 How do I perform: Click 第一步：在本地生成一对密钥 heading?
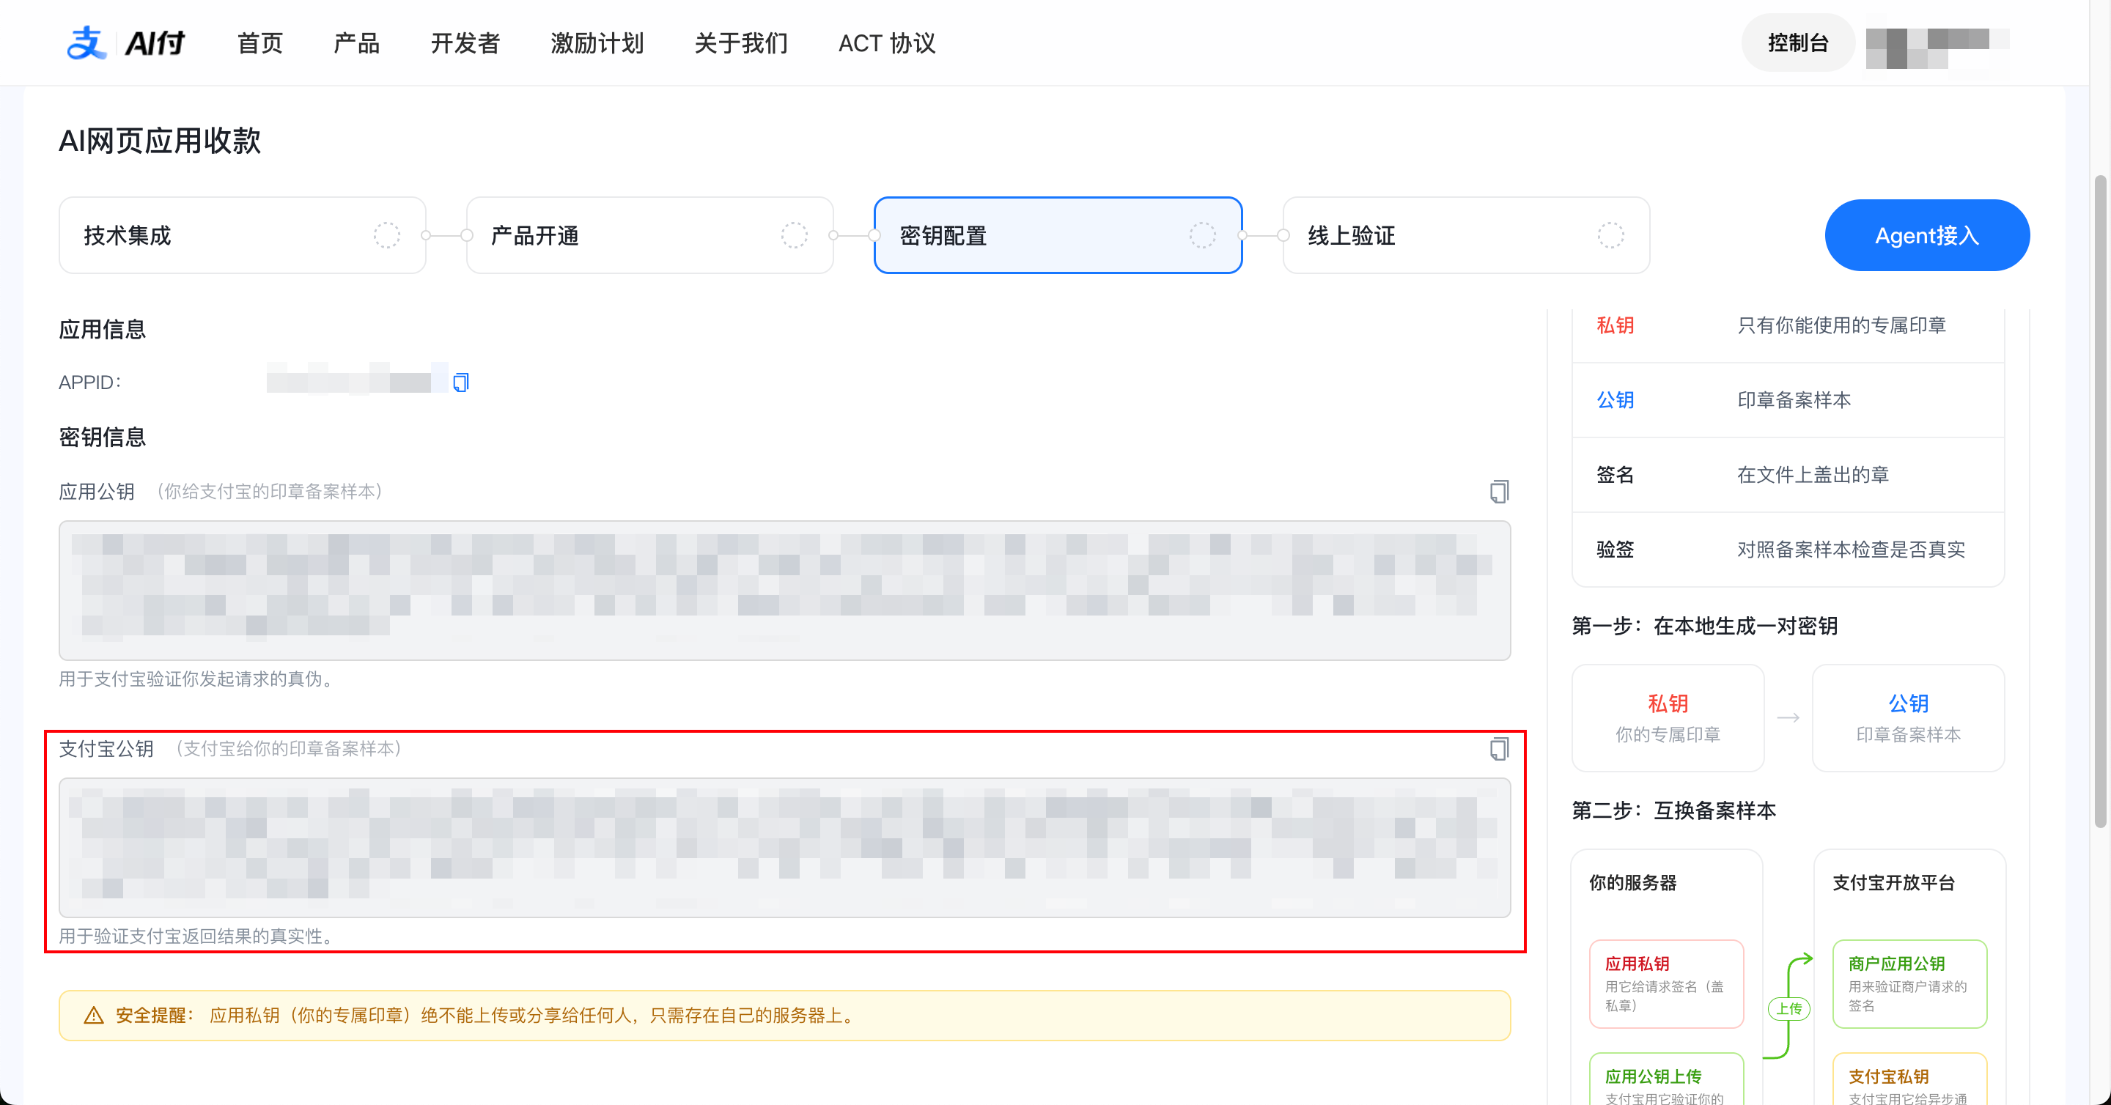1704,626
